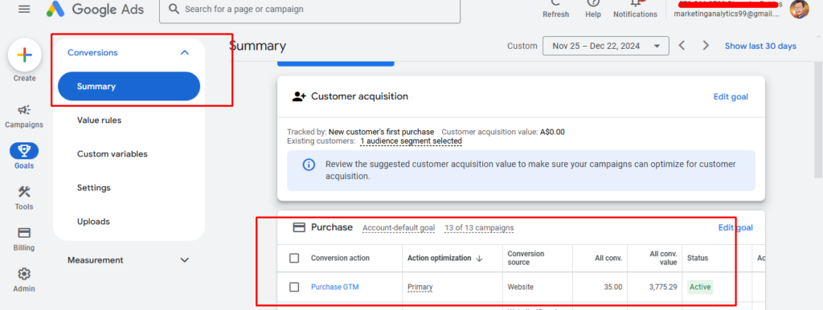The height and width of the screenshot is (310, 823).
Task: Open Value rules page
Action: click(x=99, y=120)
